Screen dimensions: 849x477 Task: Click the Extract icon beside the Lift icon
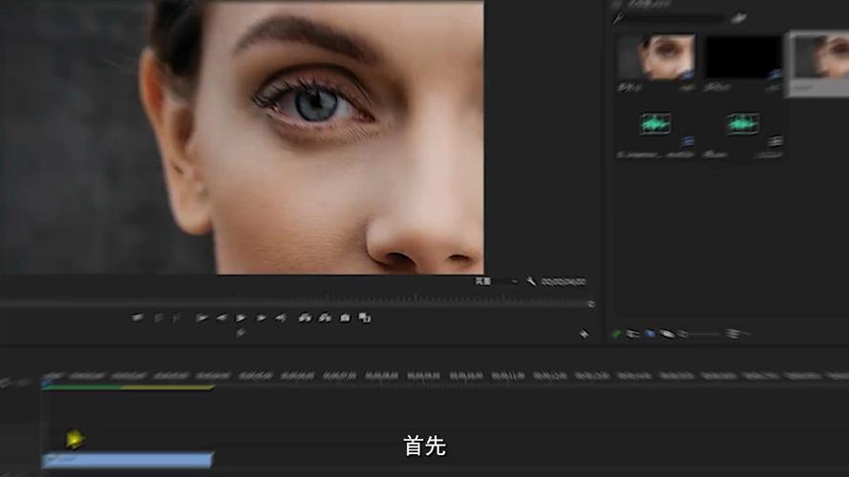point(325,318)
